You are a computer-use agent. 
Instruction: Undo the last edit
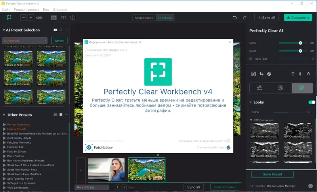(x=235, y=17)
